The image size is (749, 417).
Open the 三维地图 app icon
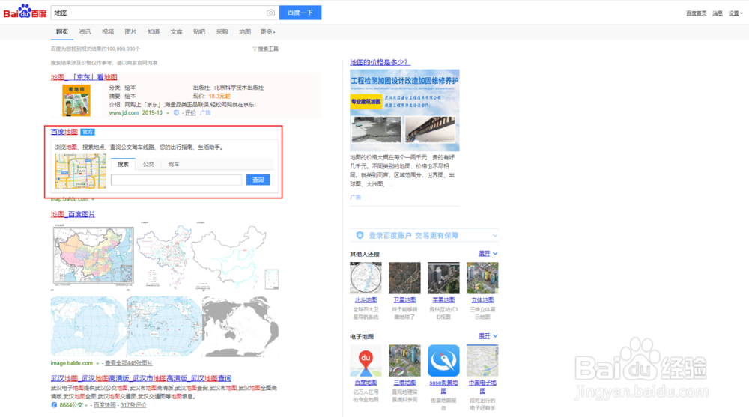pyautogui.click(x=404, y=361)
